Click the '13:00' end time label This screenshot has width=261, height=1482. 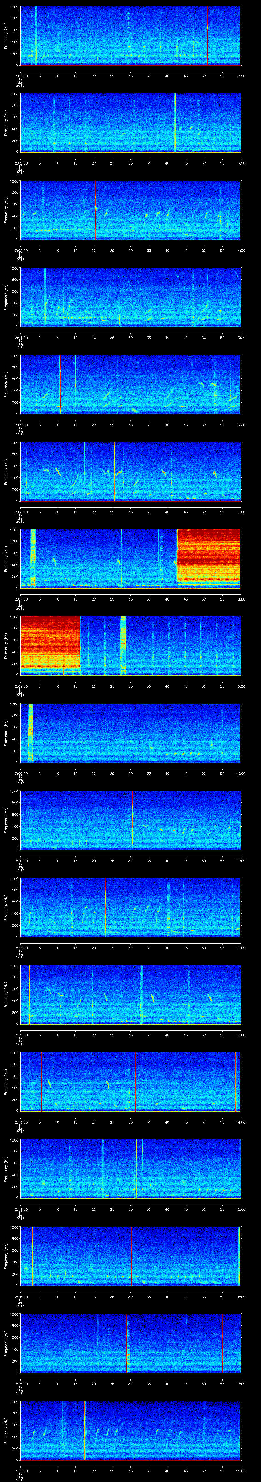pyautogui.click(x=240, y=1035)
